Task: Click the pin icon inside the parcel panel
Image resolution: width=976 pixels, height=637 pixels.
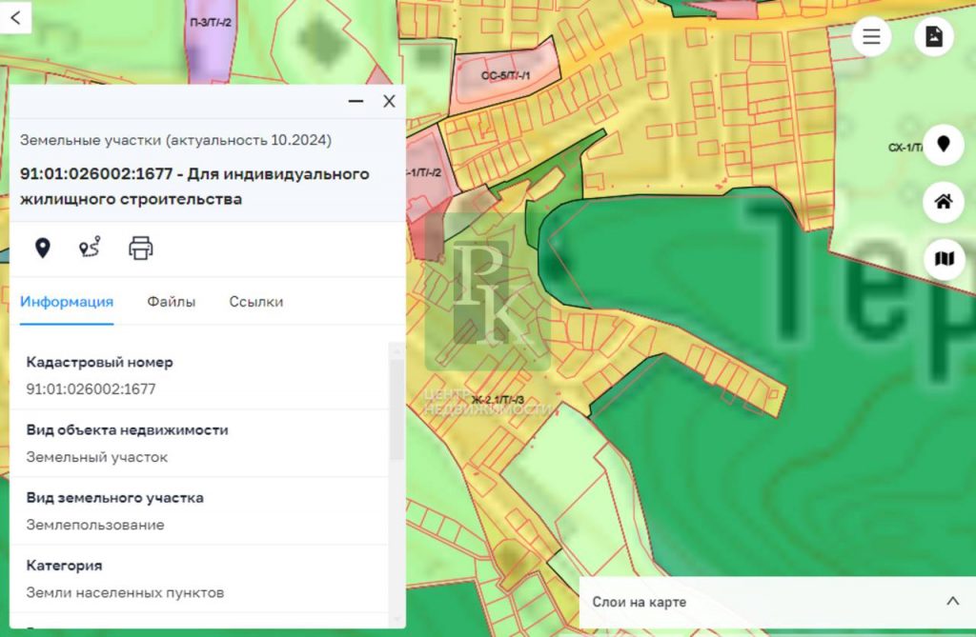Action: 42,249
